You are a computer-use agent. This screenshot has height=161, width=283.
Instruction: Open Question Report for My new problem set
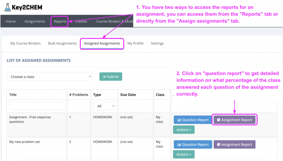pyautogui.click(x=193, y=144)
